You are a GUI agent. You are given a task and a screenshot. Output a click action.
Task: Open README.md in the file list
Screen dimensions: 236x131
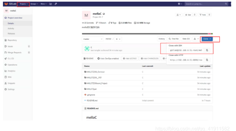point(92,101)
